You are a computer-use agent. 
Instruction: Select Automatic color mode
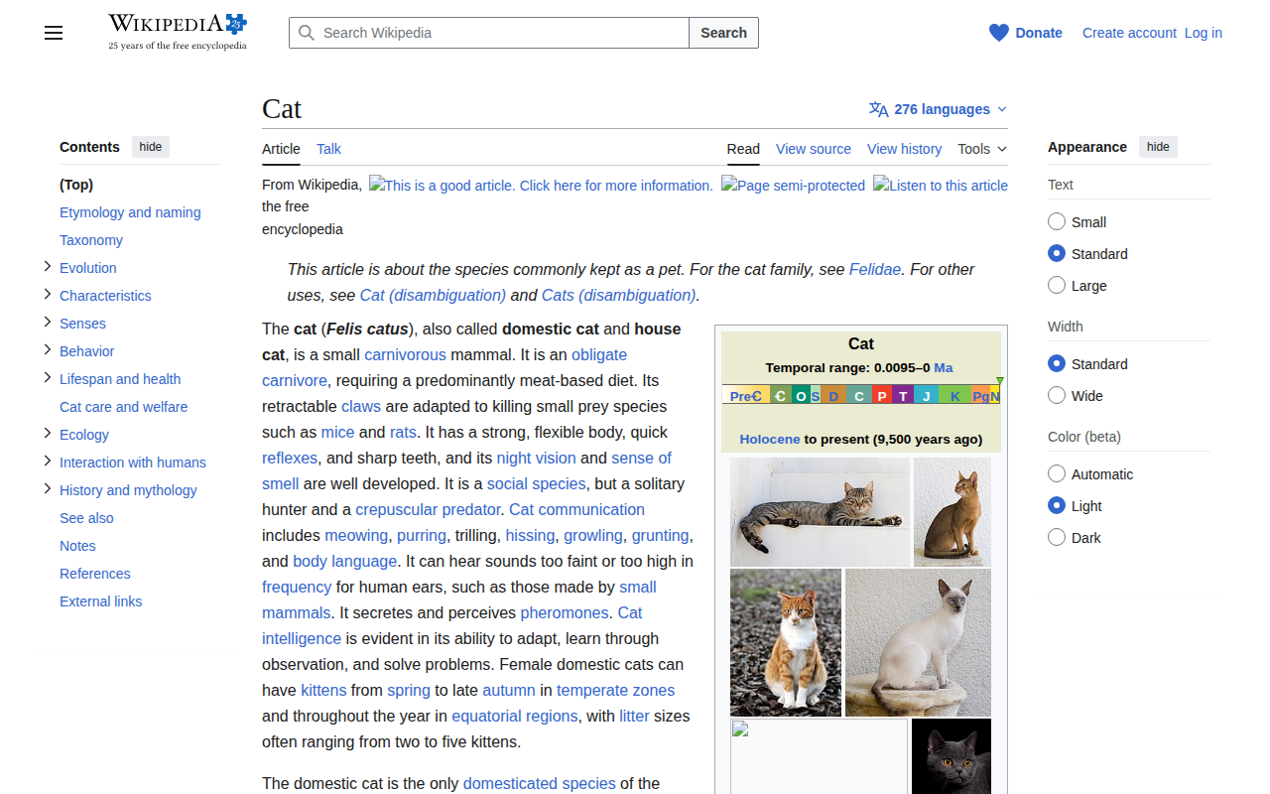click(x=1057, y=473)
